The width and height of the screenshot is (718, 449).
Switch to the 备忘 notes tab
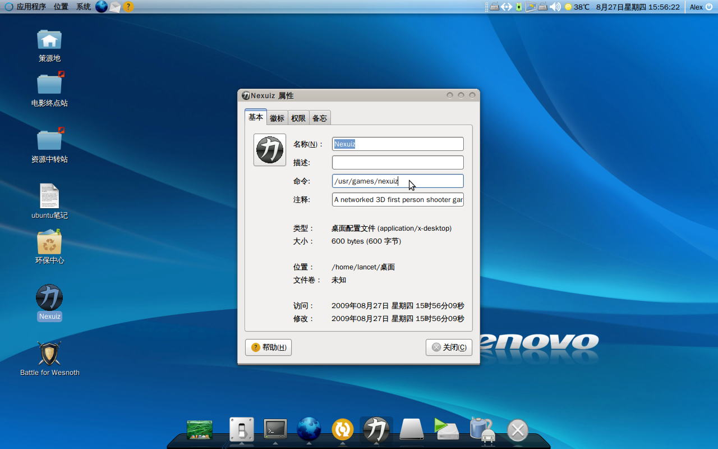tap(320, 118)
